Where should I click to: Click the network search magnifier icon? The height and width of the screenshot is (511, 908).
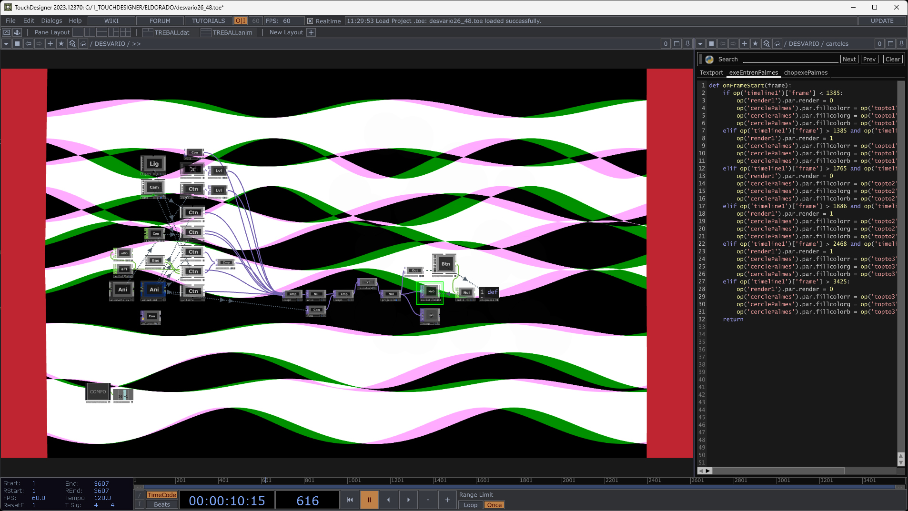pyautogui.click(x=72, y=43)
